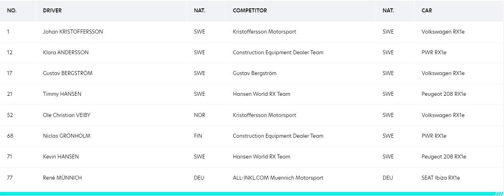Select driver Gustav BERGSTRÖM name
The image size is (504, 196).
click(x=68, y=73)
